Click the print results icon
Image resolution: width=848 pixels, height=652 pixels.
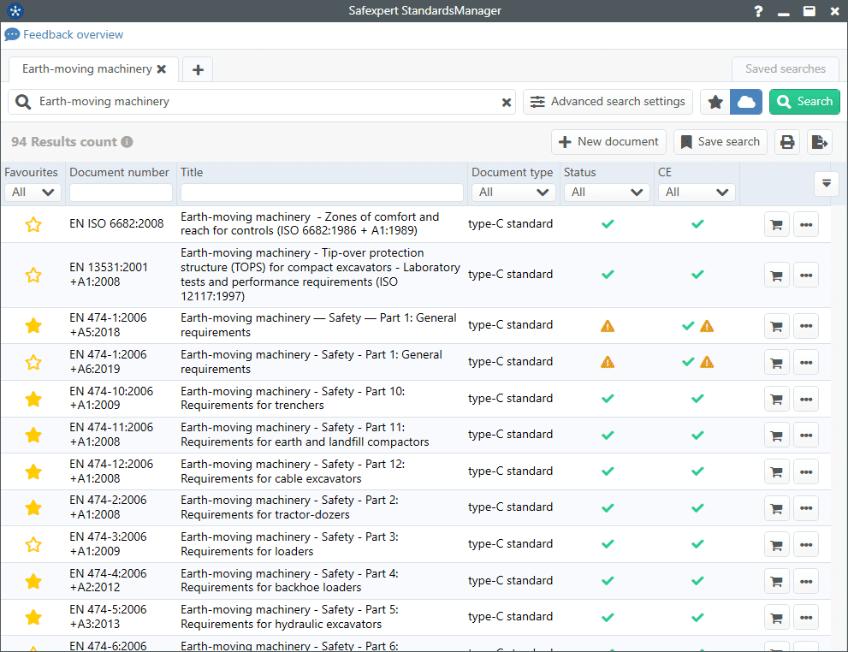(788, 142)
